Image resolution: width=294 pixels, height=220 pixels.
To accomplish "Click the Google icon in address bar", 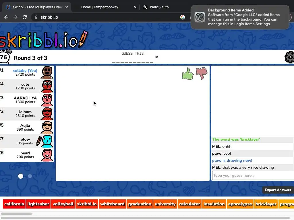I will coord(182,17).
